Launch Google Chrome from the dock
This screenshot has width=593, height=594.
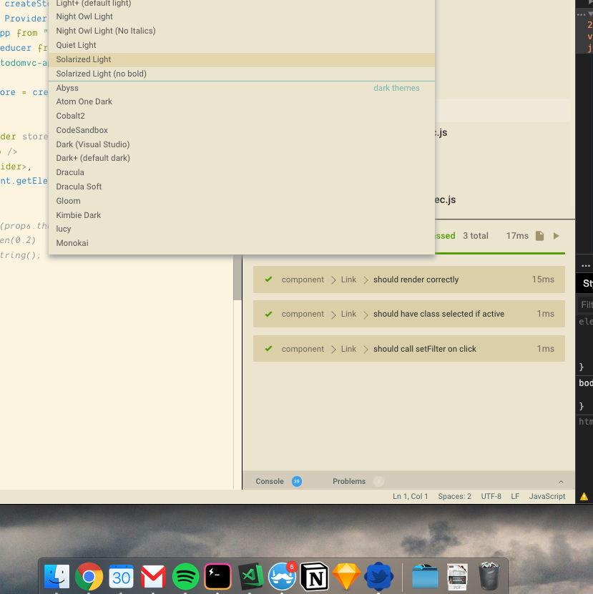[89, 577]
